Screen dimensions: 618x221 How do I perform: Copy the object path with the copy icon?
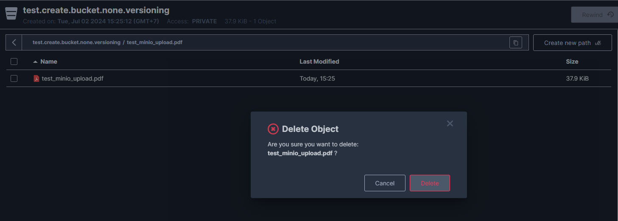(x=515, y=43)
